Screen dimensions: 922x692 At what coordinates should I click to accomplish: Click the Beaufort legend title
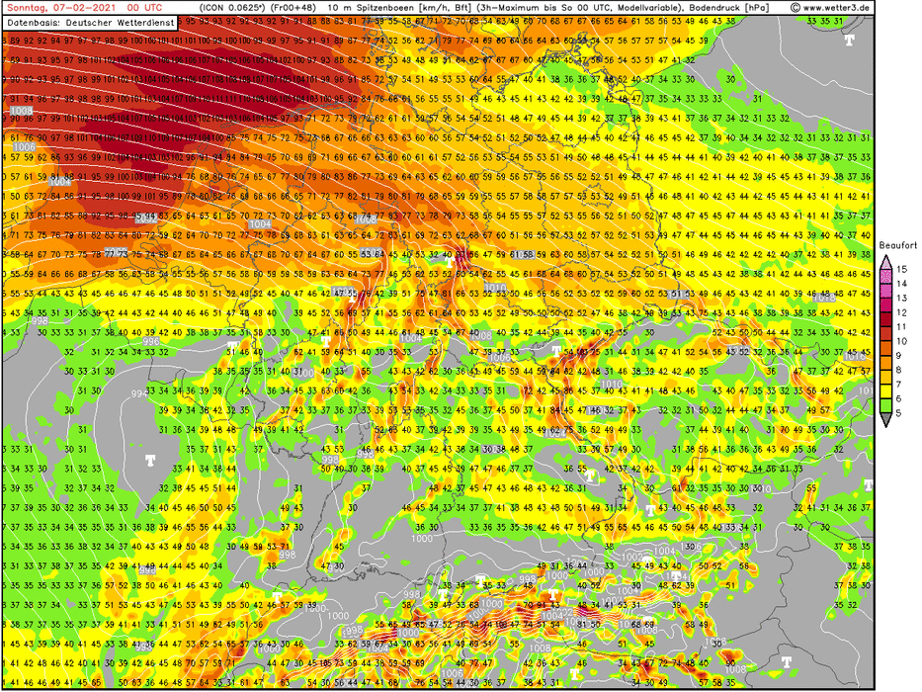tap(897, 244)
